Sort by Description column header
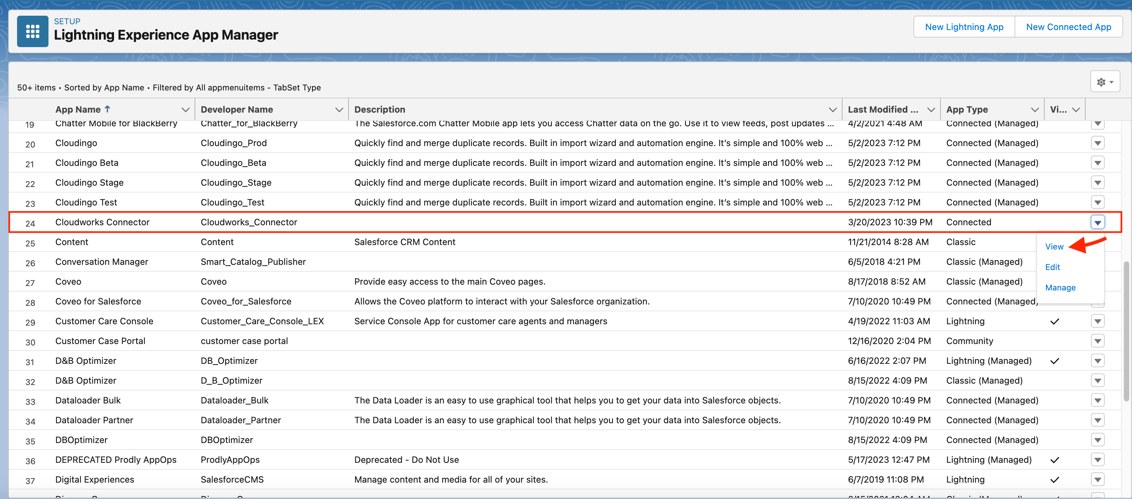The image size is (1132, 499). [380, 109]
